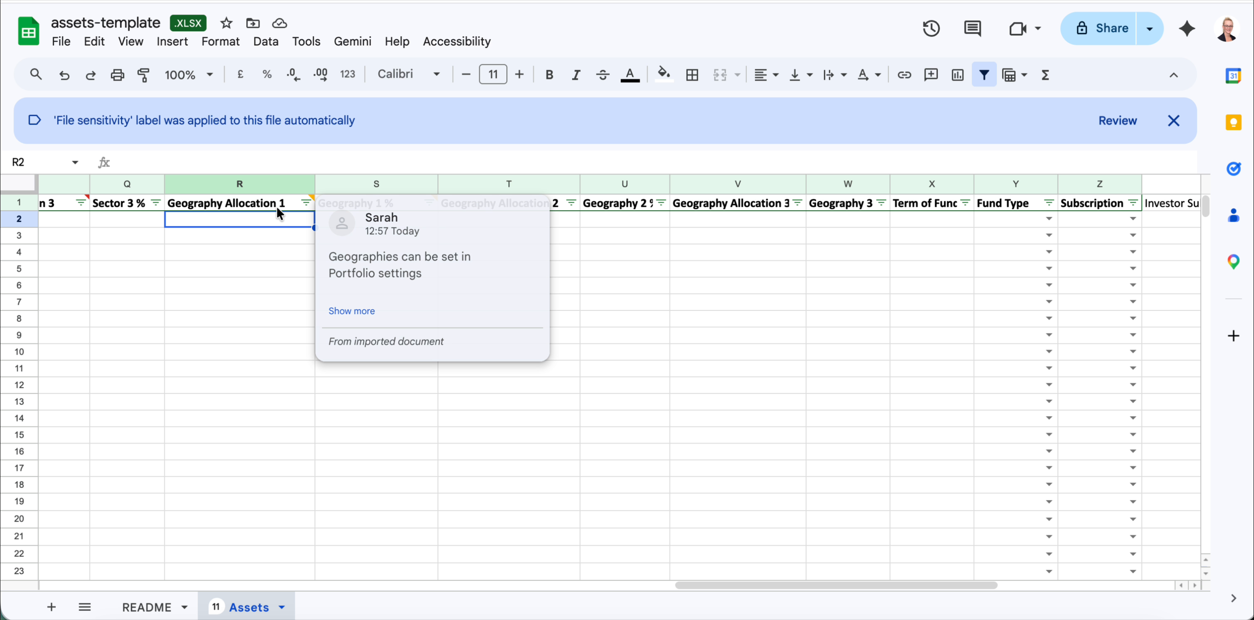Screen dimensions: 1254x620
Task: Open Fund Type dropdown in row 2
Action: [1049, 219]
